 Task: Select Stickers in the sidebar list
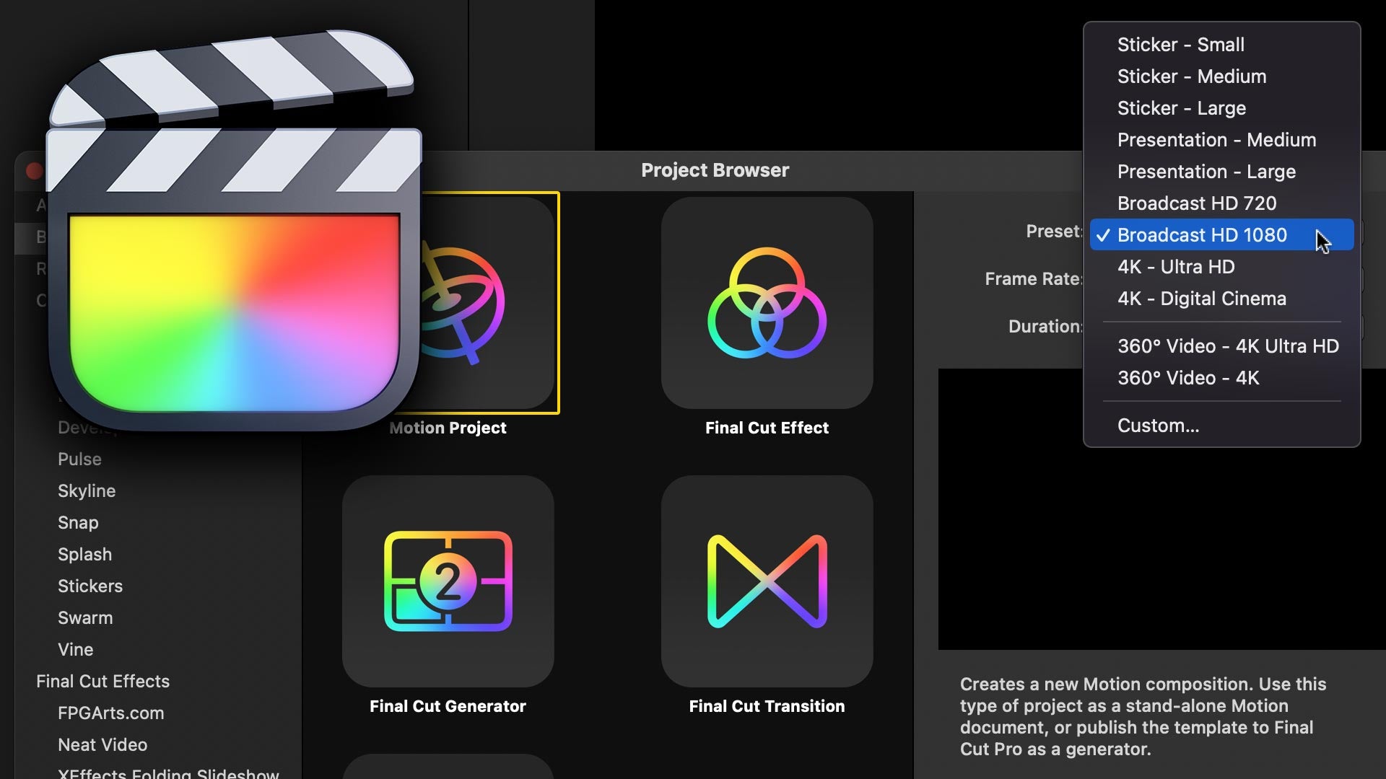coord(90,586)
